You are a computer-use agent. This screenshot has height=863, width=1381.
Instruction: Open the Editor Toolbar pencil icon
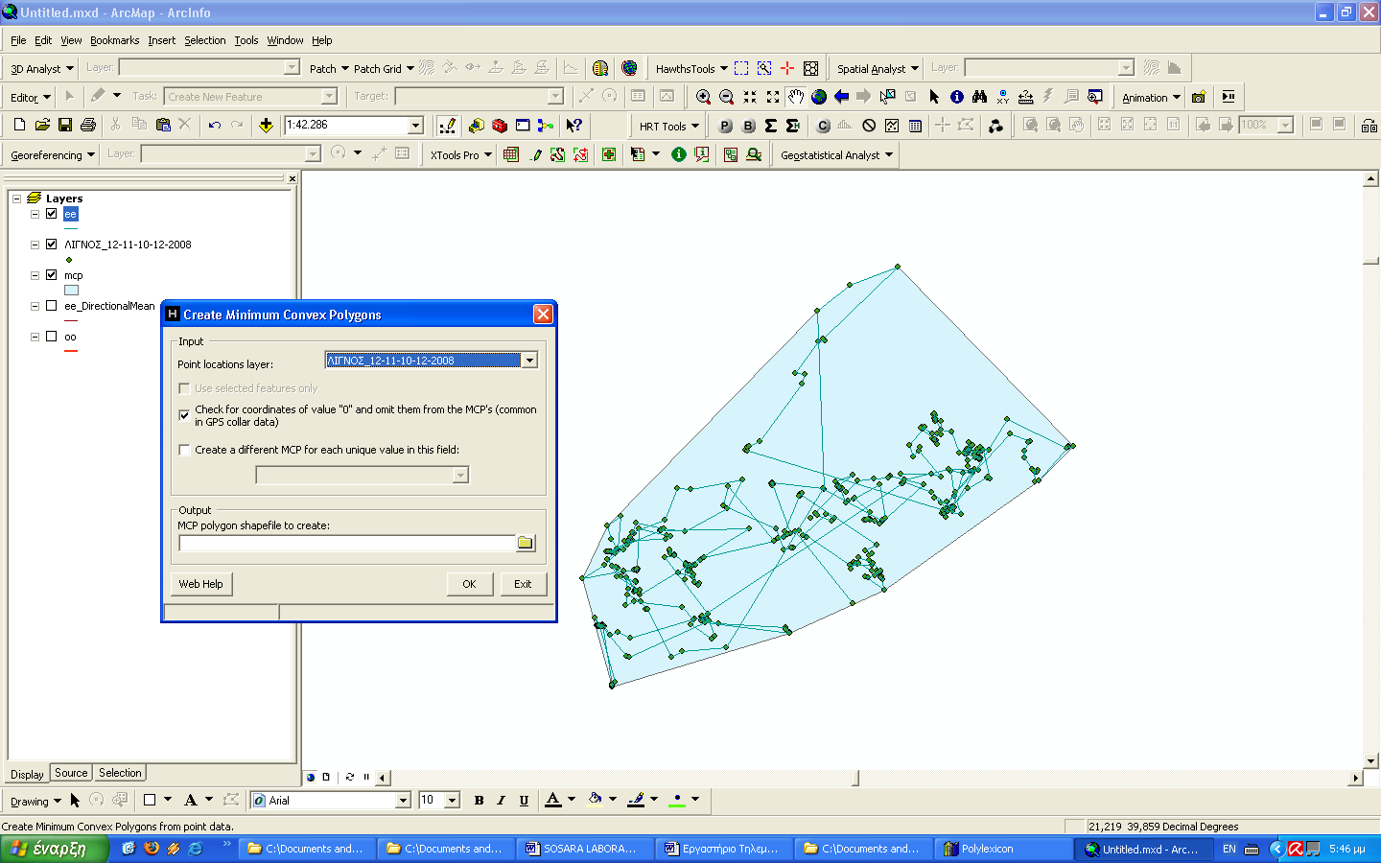point(447,126)
